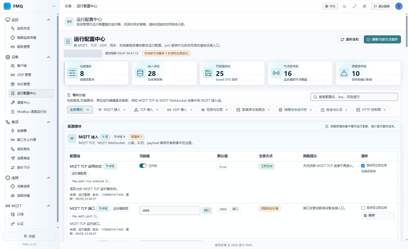
Task: Filter by MQTT 接入 module
Action: coord(112,110)
